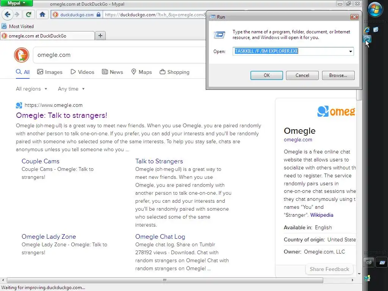Click the Most Visited bookmarks icon
388x291 pixels.
pos(4,26)
